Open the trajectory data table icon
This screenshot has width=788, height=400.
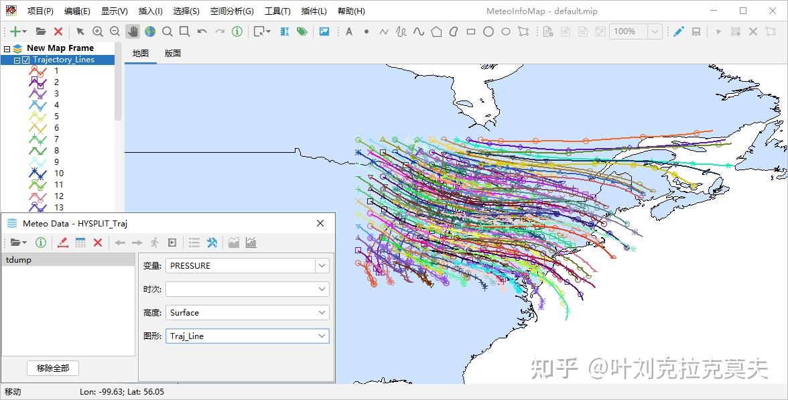coord(82,242)
